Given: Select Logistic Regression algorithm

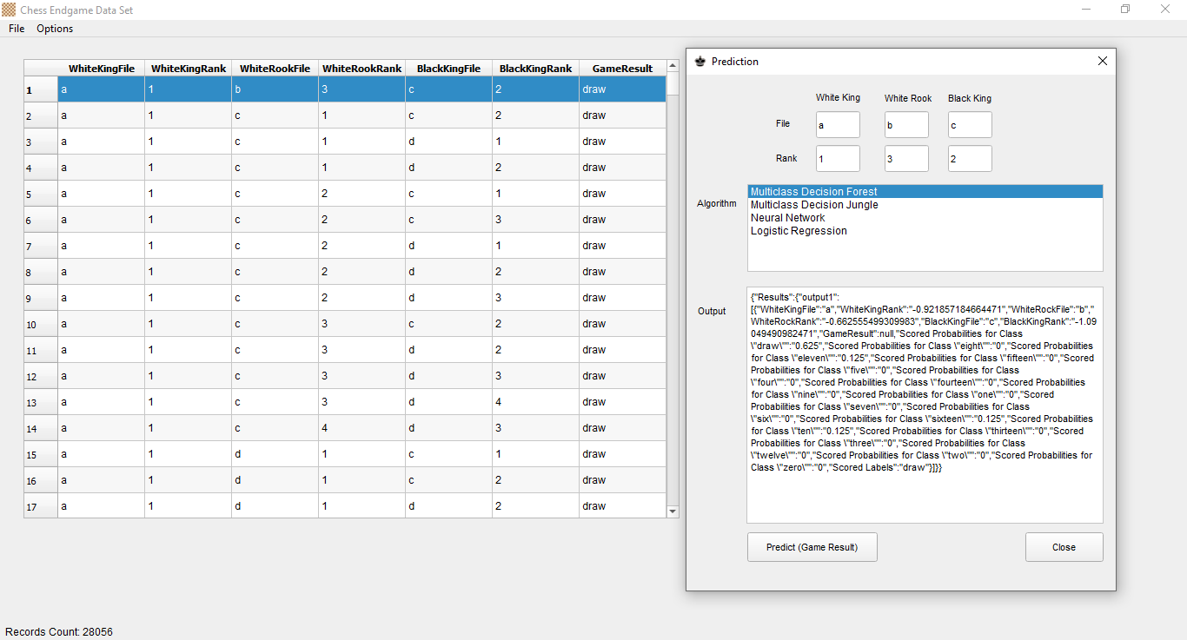Looking at the screenshot, I should point(799,231).
